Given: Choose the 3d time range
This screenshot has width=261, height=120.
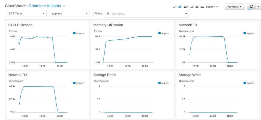Looking at the screenshot, I should click(x=197, y=7).
